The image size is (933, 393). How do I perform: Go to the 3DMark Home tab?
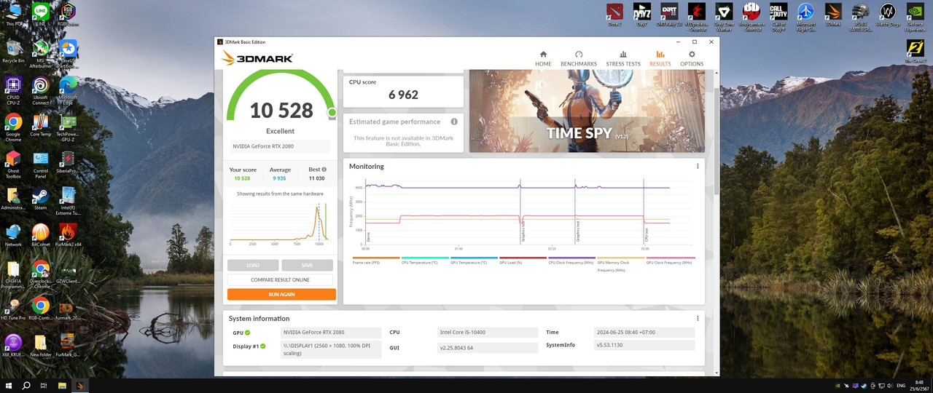(x=543, y=59)
